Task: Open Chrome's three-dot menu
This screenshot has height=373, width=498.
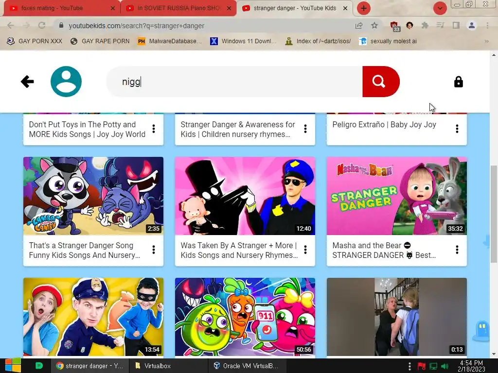Action: point(487,25)
